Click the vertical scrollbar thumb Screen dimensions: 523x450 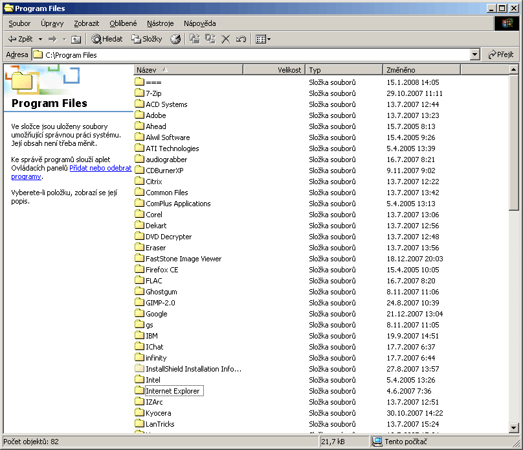click(514, 142)
